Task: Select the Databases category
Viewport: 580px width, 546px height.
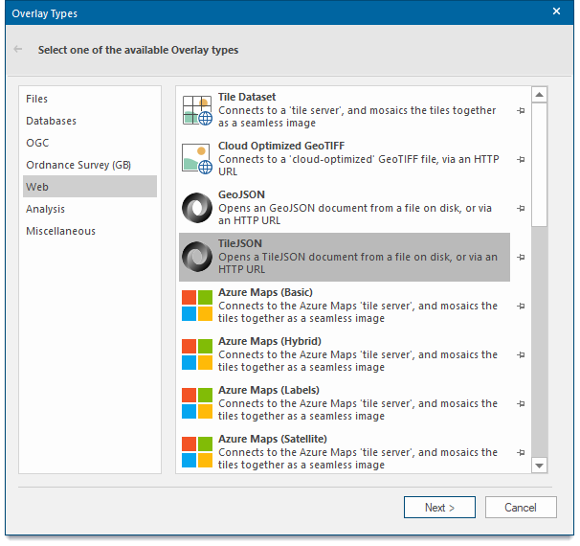Action: (x=90, y=121)
